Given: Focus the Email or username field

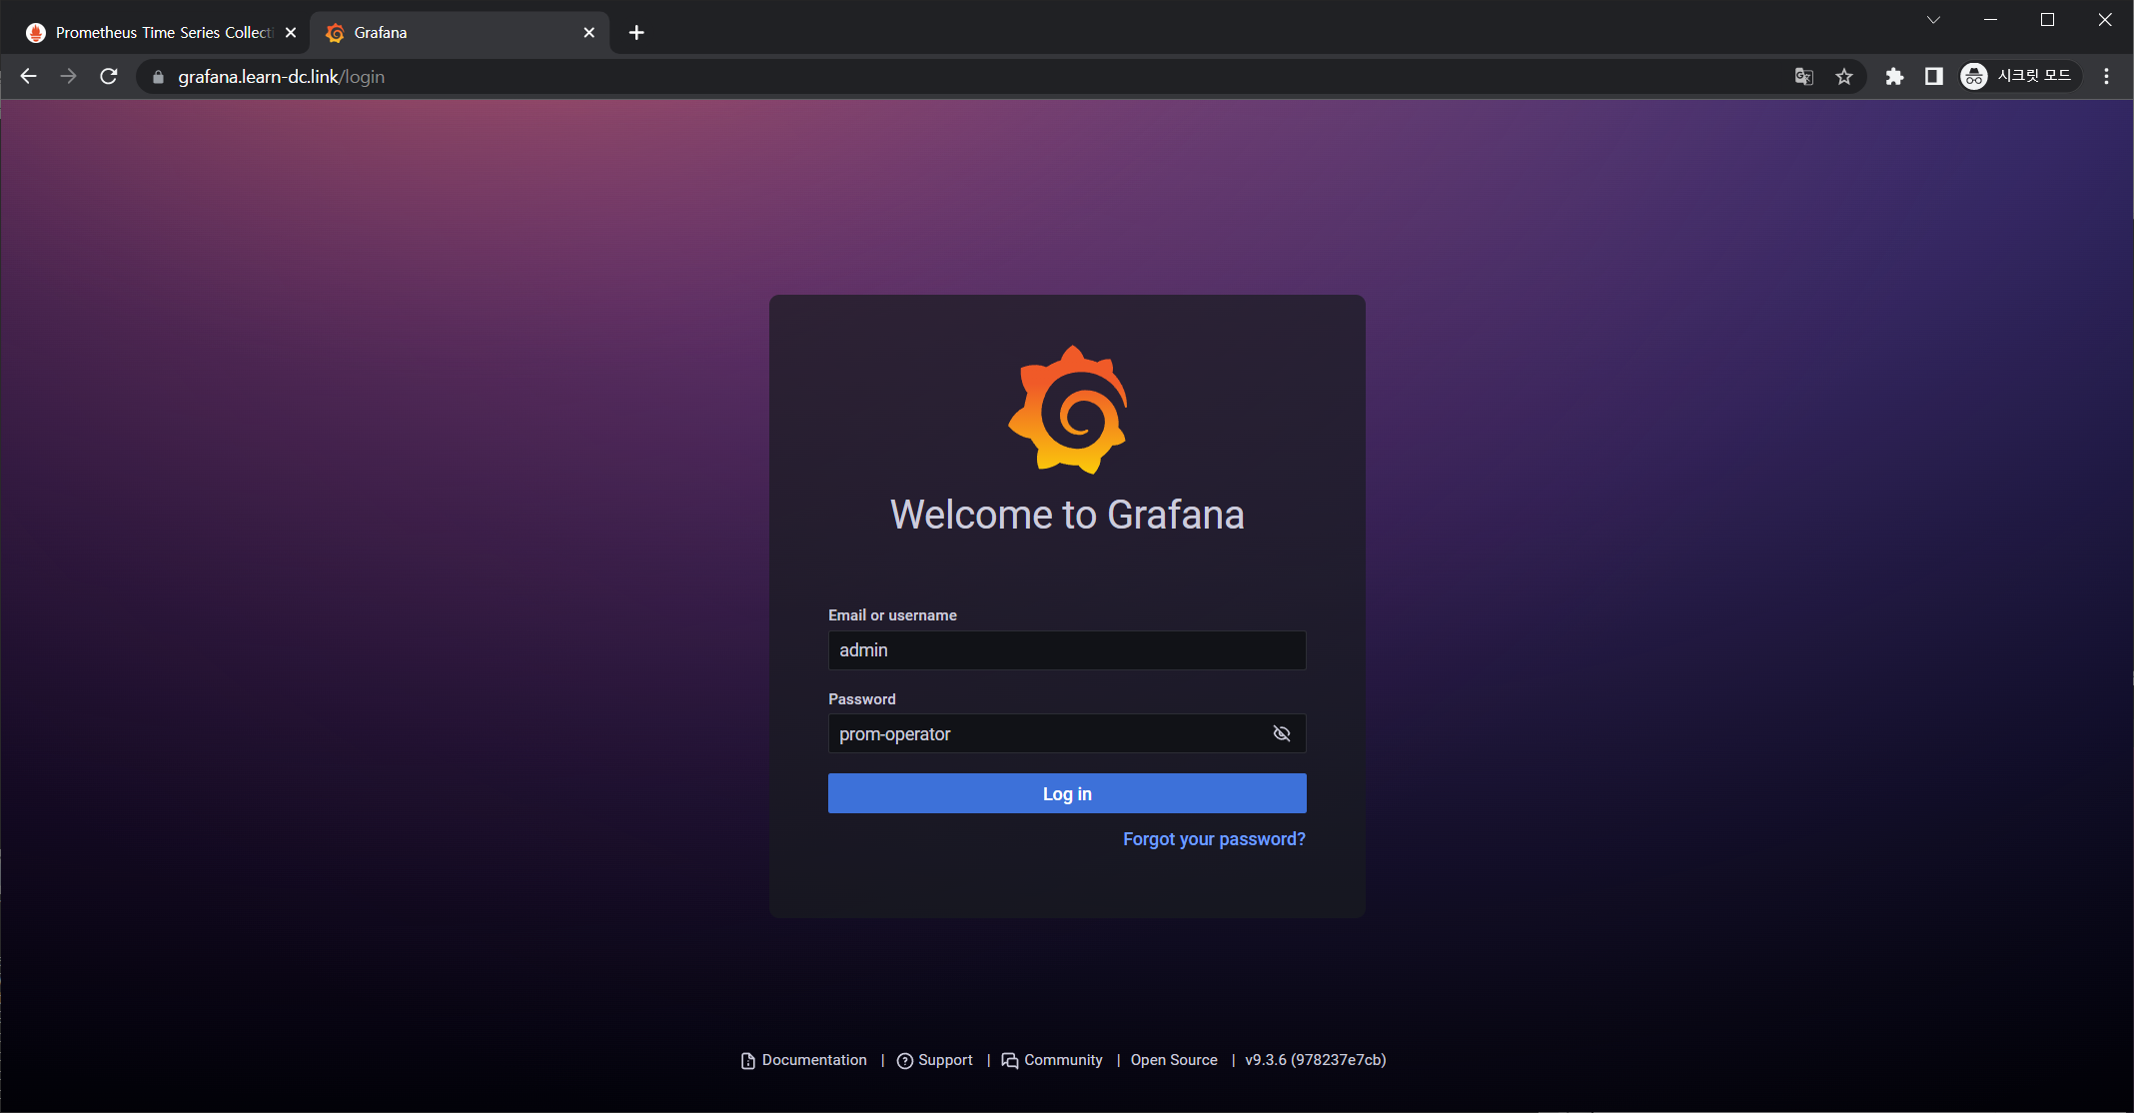Looking at the screenshot, I should (1066, 650).
